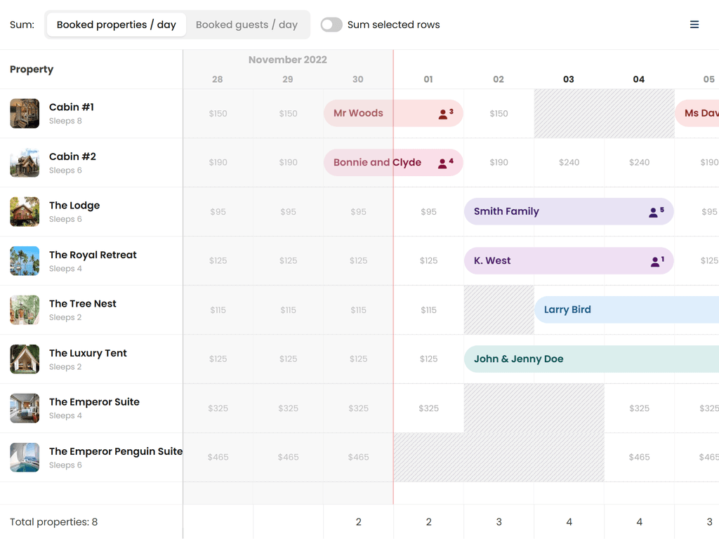Switch to Booked guests / day
719x539 pixels.
tap(246, 25)
